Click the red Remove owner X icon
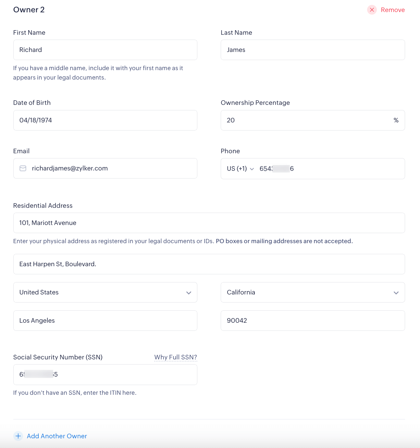The height and width of the screenshot is (448, 420). 372,10
